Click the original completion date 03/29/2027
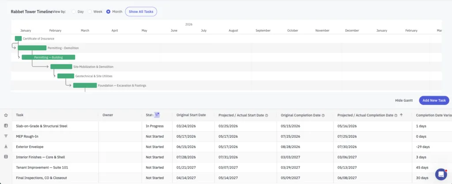 click(290, 167)
